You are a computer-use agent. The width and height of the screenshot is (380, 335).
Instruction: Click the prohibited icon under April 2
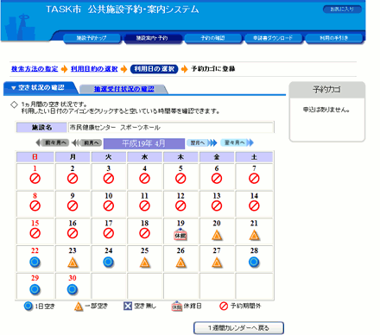(73, 179)
